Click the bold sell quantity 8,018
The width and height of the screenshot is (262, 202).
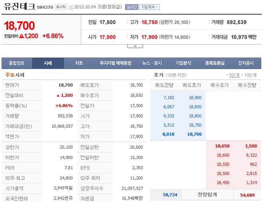click(169, 134)
